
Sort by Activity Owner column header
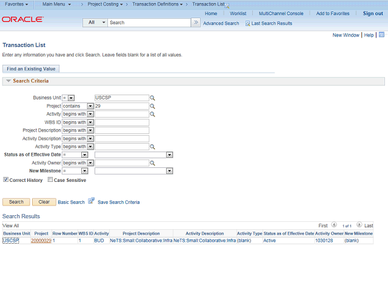tap(329, 233)
